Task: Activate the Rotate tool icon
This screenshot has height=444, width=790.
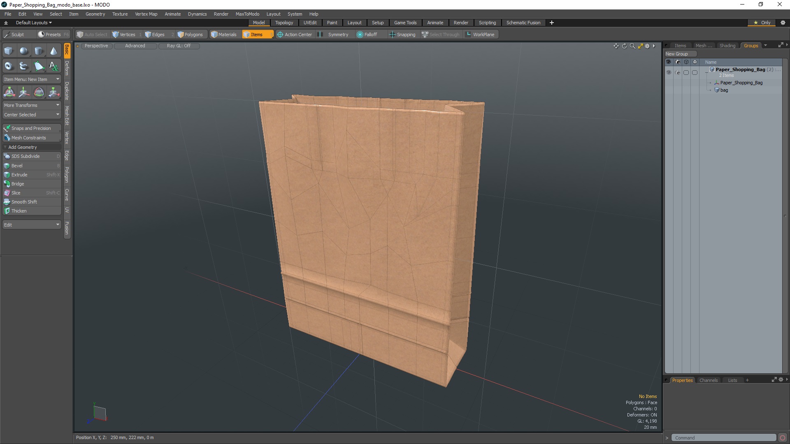Action: pos(39,92)
